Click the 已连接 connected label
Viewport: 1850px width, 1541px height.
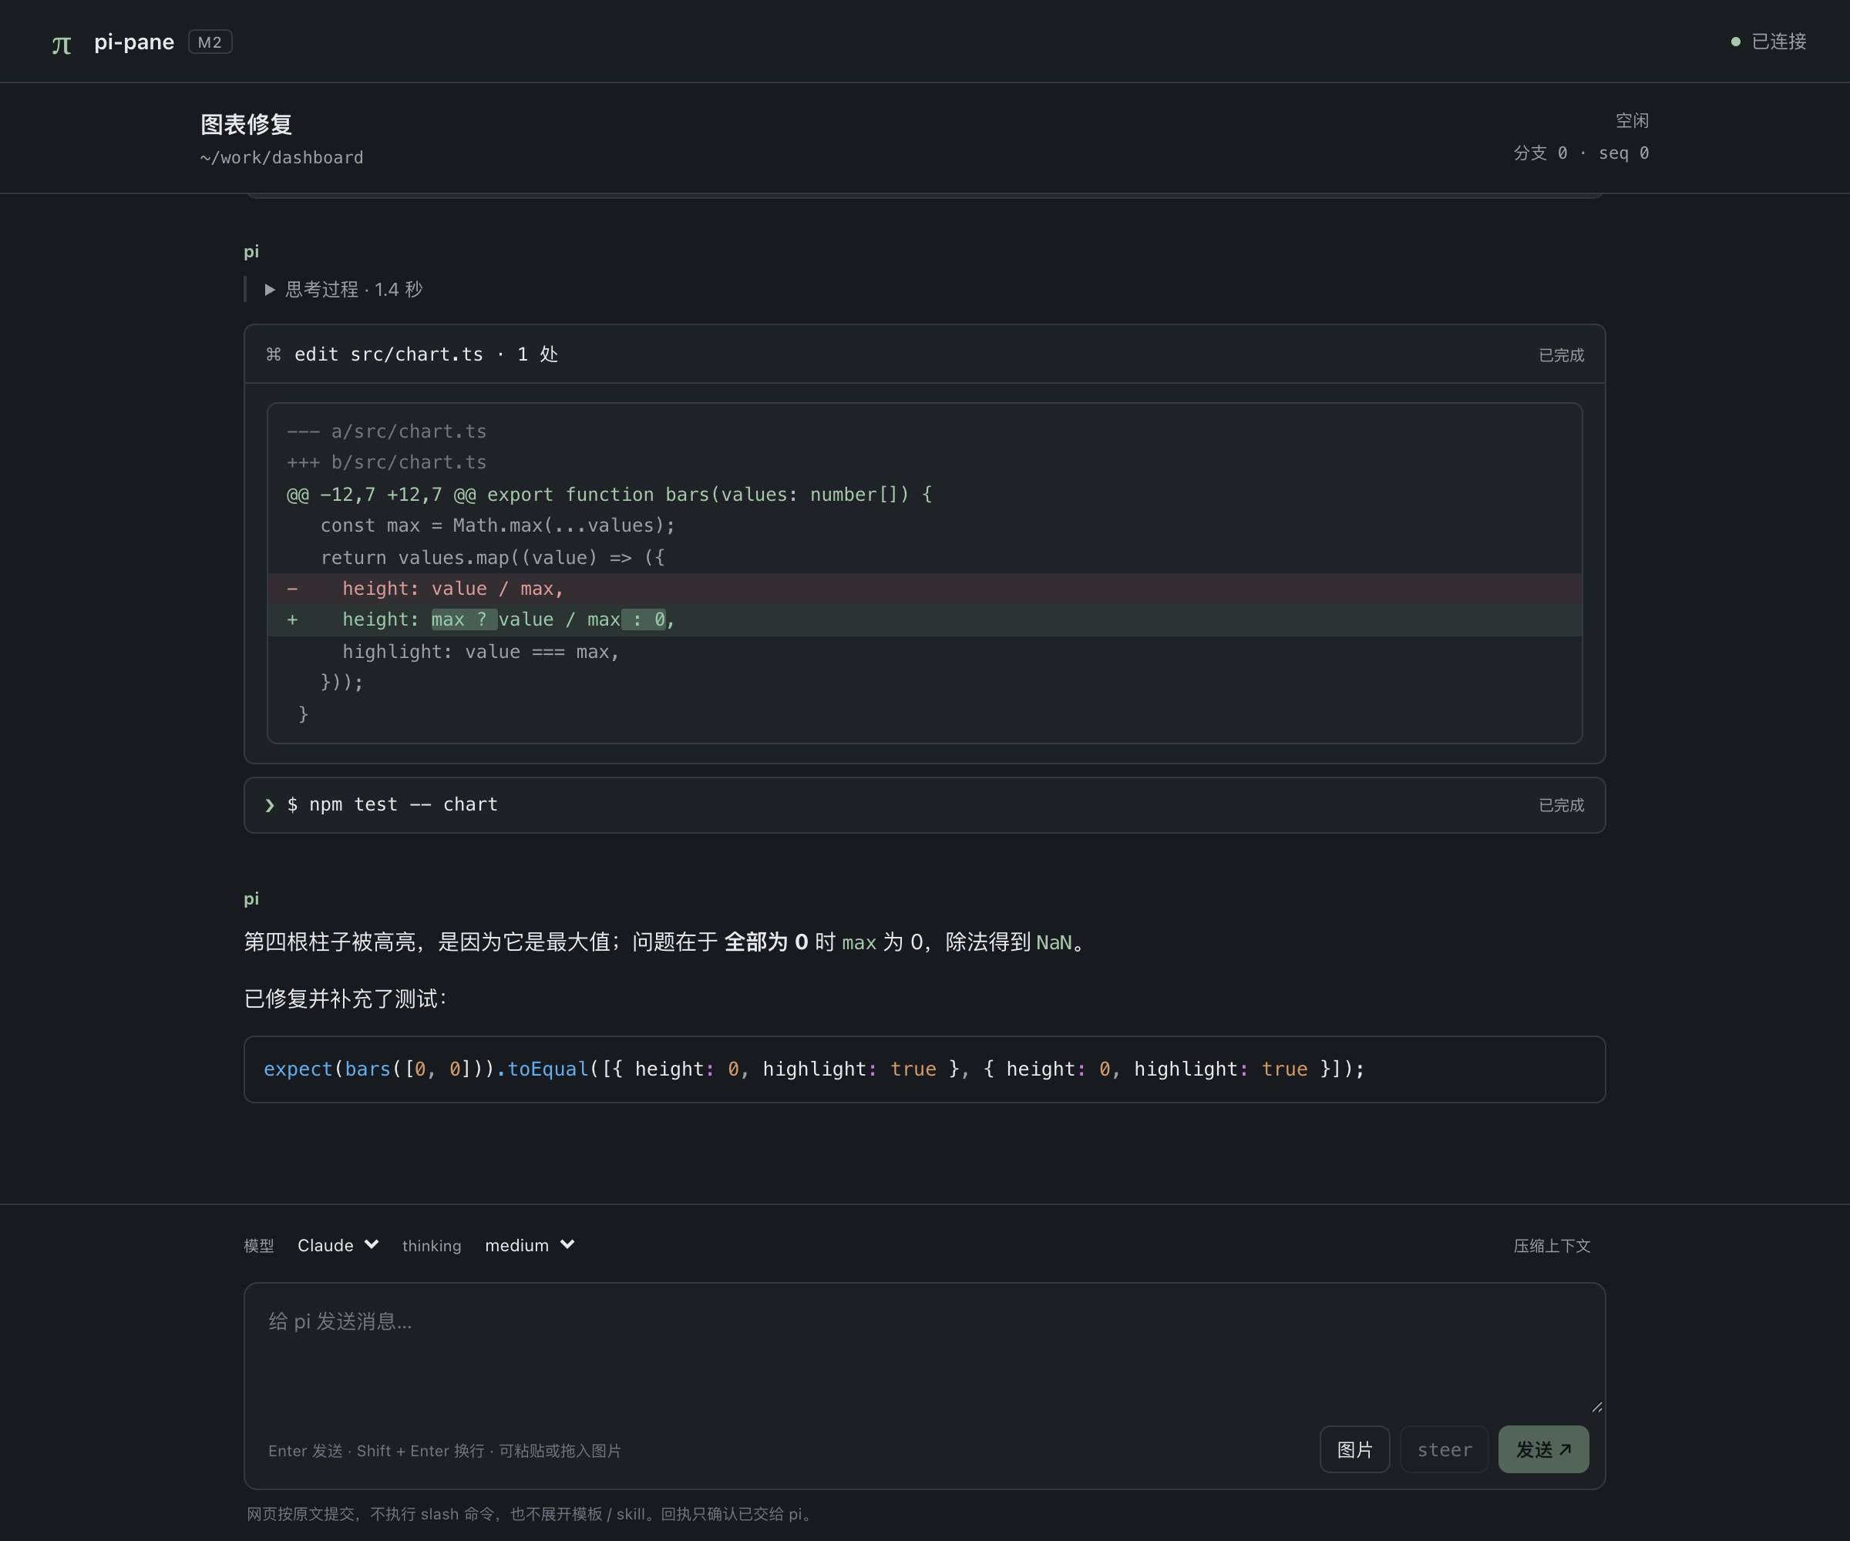click(x=1778, y=42)
